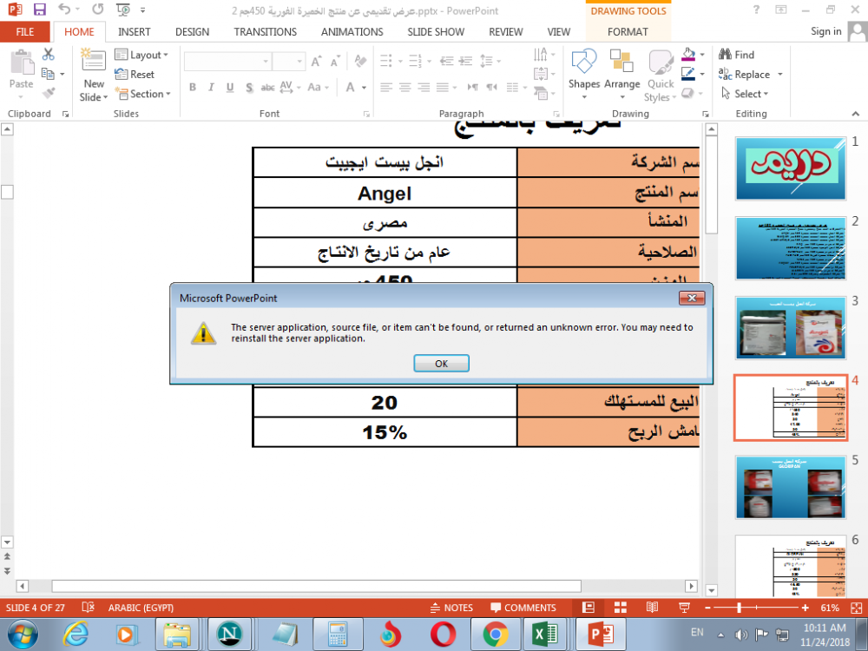Open the font size combo box

(289, 61)
